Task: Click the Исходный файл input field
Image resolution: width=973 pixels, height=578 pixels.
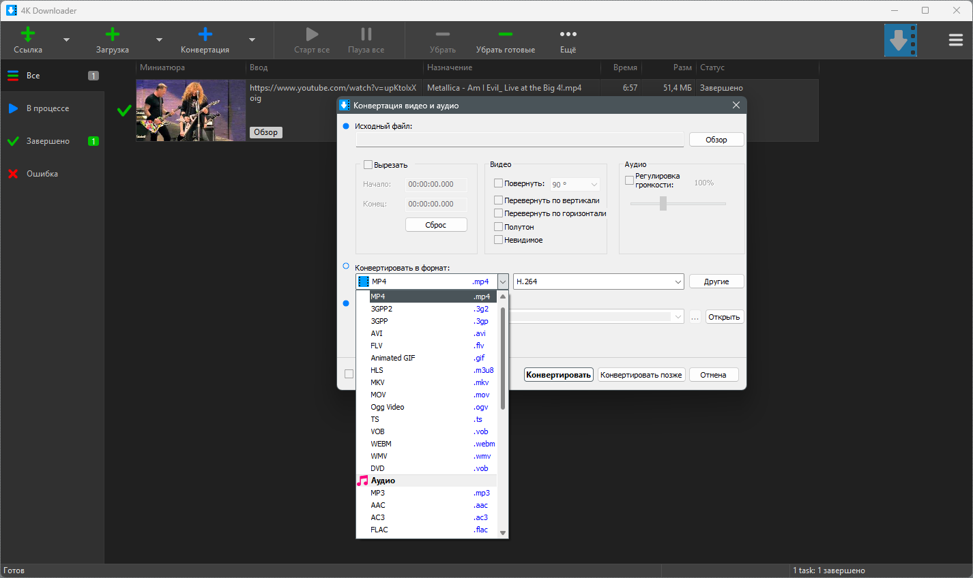Action: tap(520, 140)
